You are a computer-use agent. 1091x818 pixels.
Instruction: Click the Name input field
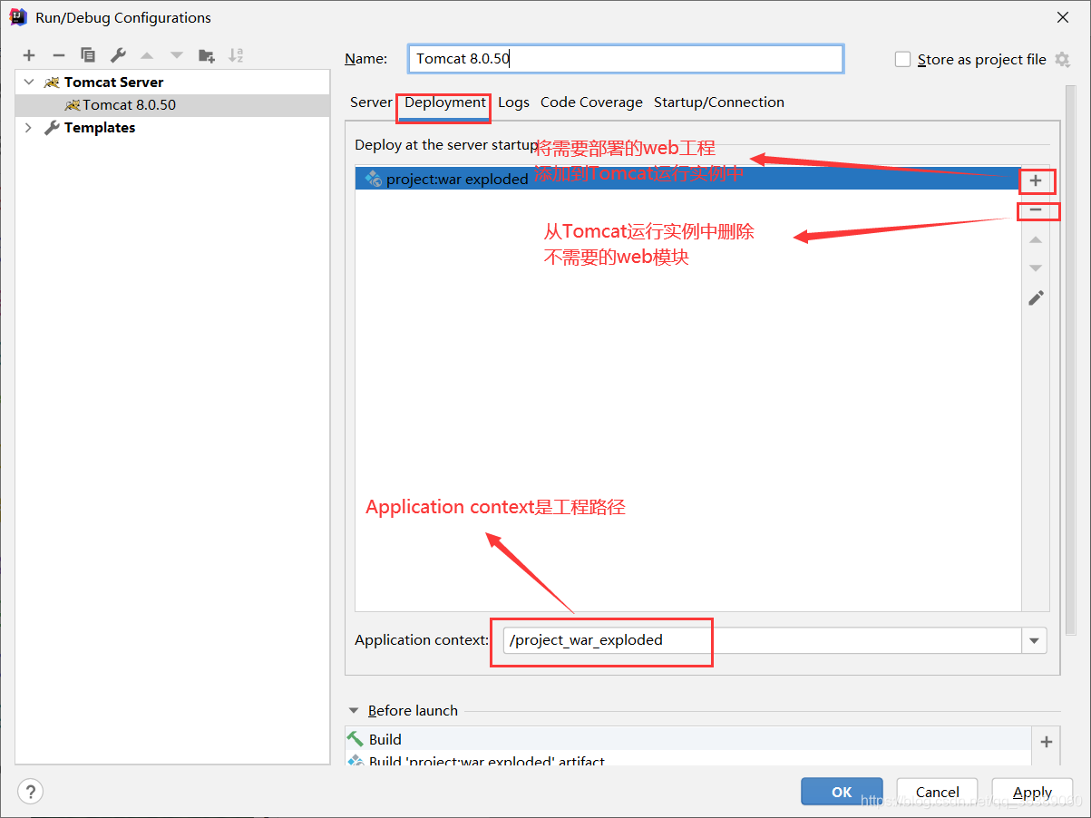point(626,59)
